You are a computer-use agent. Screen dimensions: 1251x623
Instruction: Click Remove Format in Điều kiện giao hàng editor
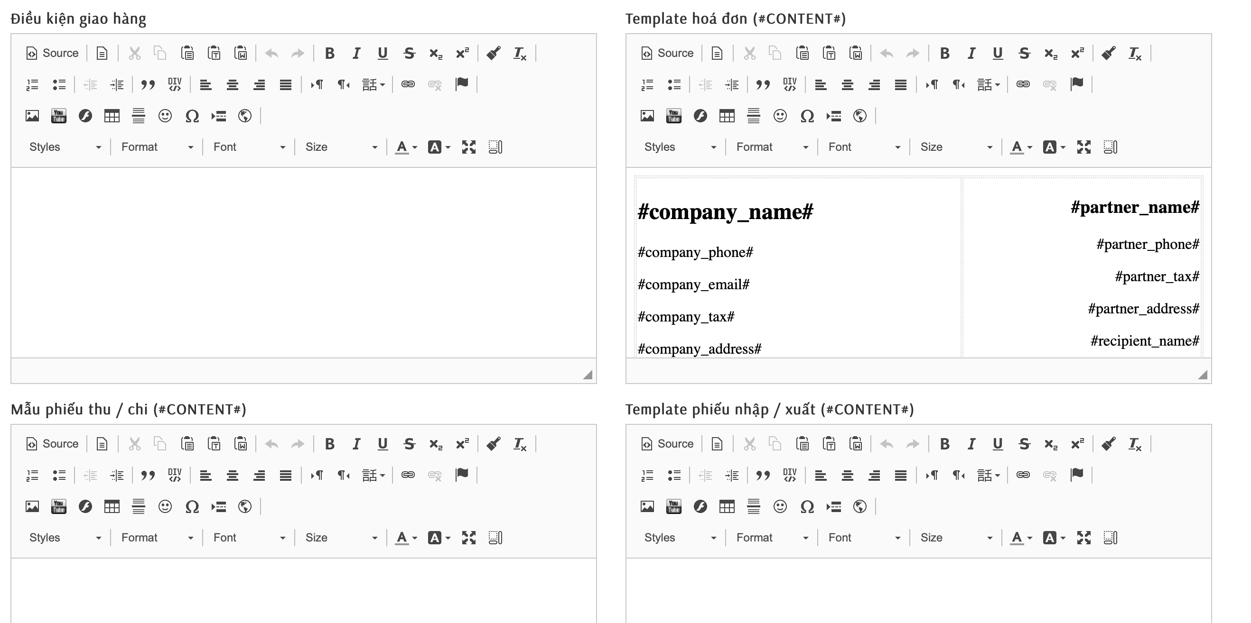[x=520, y=53]
